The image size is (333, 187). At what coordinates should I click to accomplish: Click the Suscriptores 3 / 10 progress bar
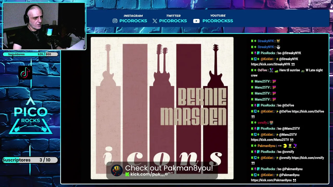[x=30, y=160]
